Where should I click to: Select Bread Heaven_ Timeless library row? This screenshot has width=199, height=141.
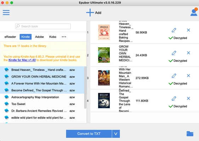42,70
